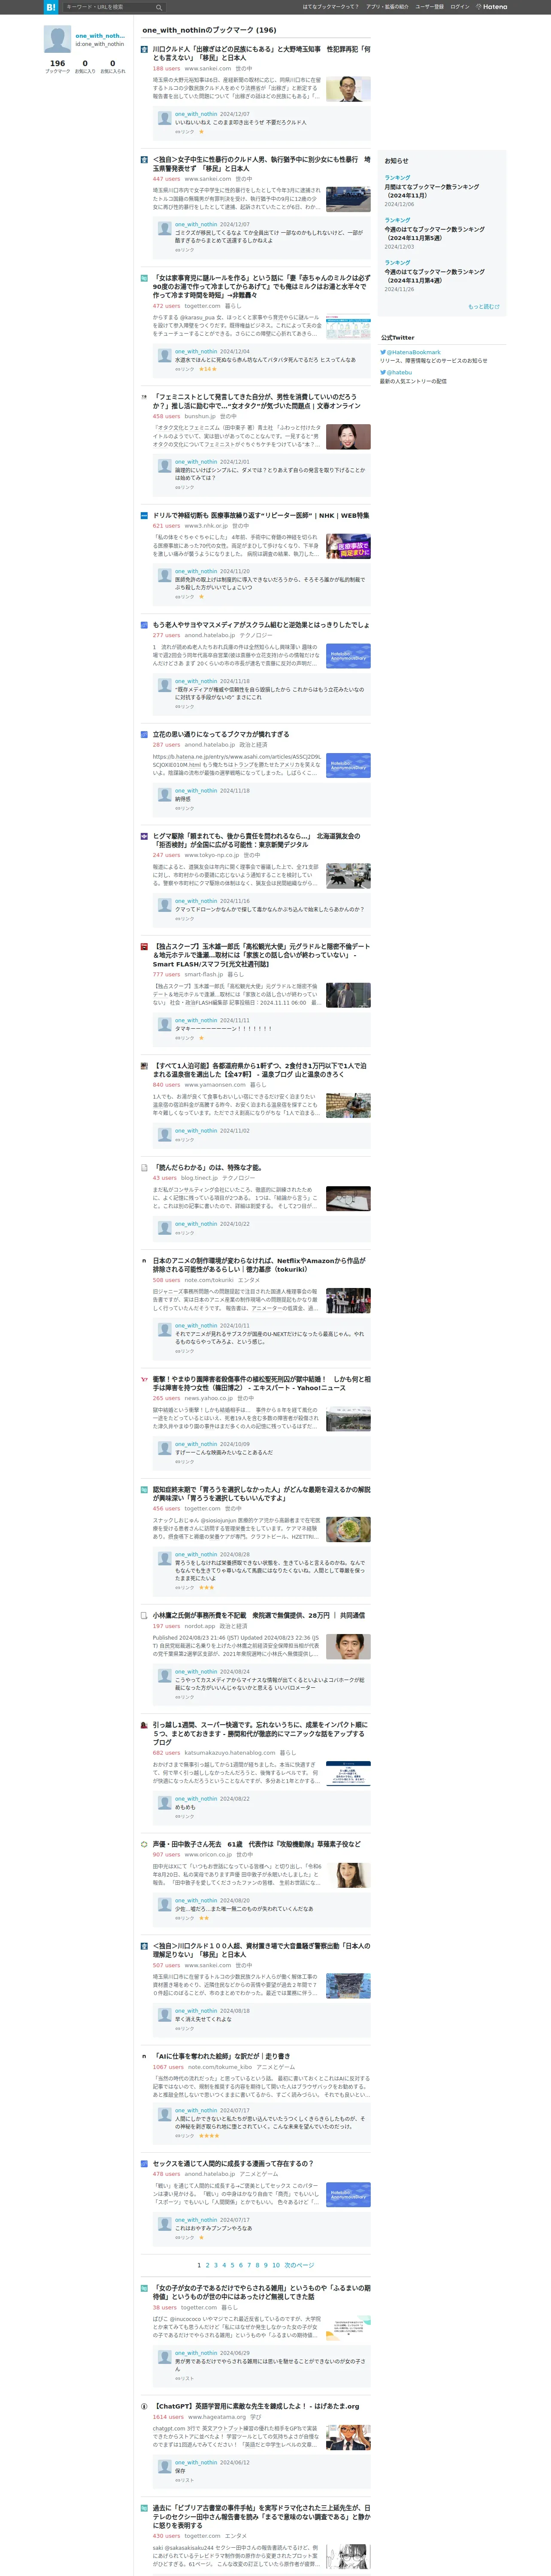Open the one_with_noth... username link in sidebar
The width and height of the screenshot is (551, 2576).
click(100, 36)
